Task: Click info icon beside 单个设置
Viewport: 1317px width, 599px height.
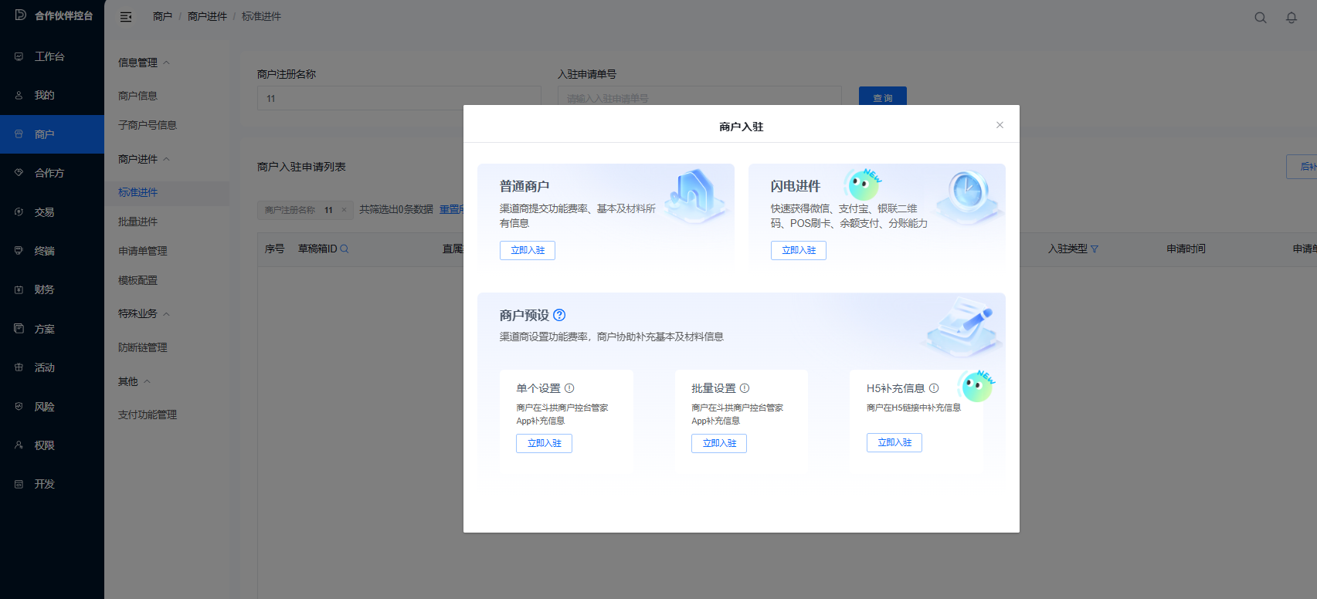Action: (x=569, y=388)
